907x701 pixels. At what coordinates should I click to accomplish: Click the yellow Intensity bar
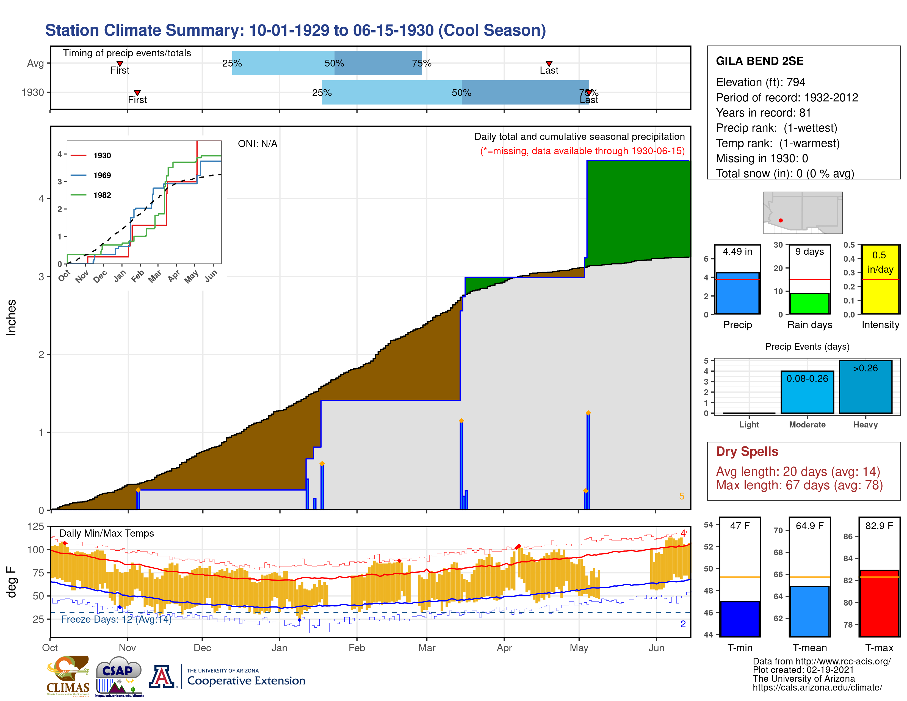tap(880, 280)
